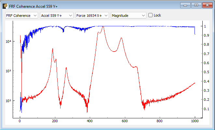Click the application icon in title bar
This screenshot has height=130, width=215.
[x=5, y=6]
